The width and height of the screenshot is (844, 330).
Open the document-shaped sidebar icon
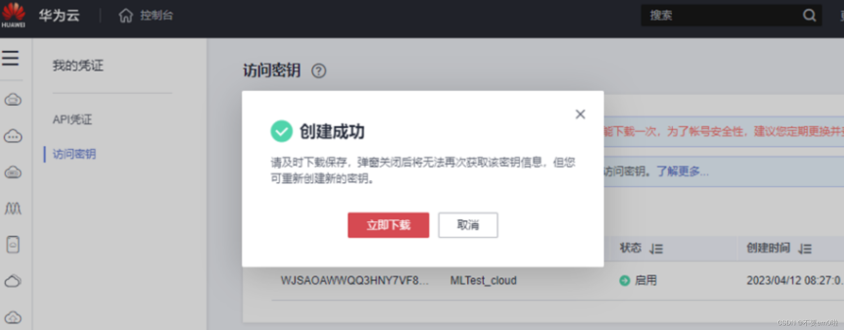13,245
